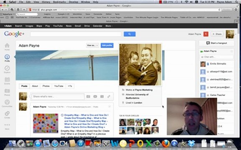
Task: Open the sepia profile photo
Action: coord(140,65)
